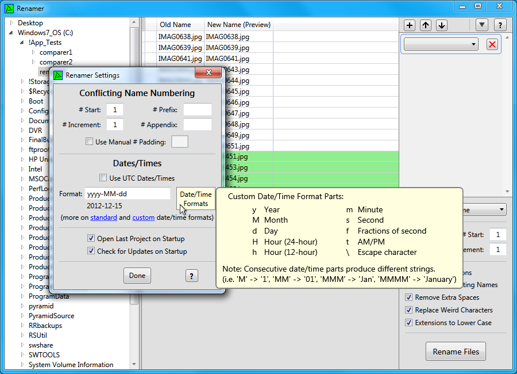Image resolution: width=517 pixels, height=374 pixels.
Task: Disable Check for Updates on Startup
Action: [90, 250]
